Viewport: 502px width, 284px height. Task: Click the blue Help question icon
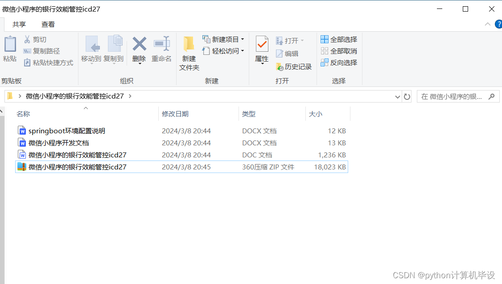pos(498,24)
